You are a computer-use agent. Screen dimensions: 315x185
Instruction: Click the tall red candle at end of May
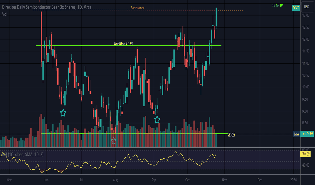41,37
